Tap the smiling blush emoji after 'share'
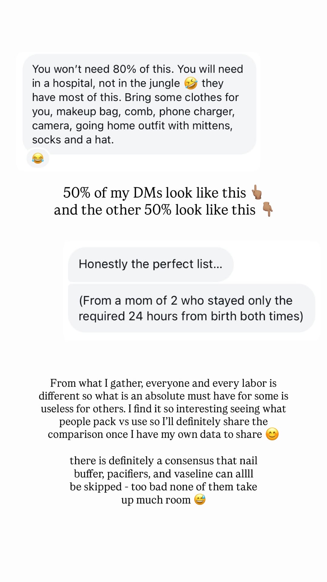The image size is (327, 582). pyautogui.click(x=272, y=434)
